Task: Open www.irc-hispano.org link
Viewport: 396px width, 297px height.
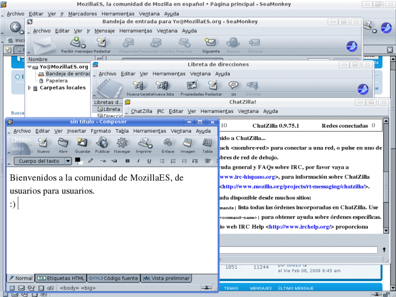Action: point(247,177)
